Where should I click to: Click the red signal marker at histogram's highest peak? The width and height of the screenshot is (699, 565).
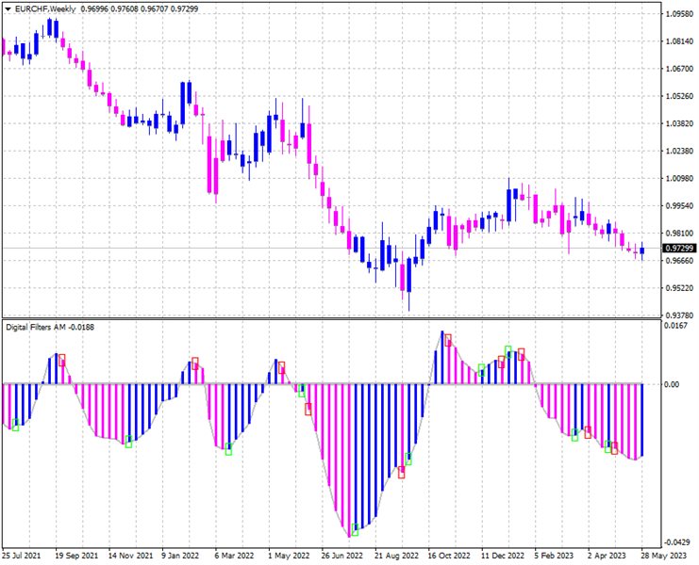point(448,339)
